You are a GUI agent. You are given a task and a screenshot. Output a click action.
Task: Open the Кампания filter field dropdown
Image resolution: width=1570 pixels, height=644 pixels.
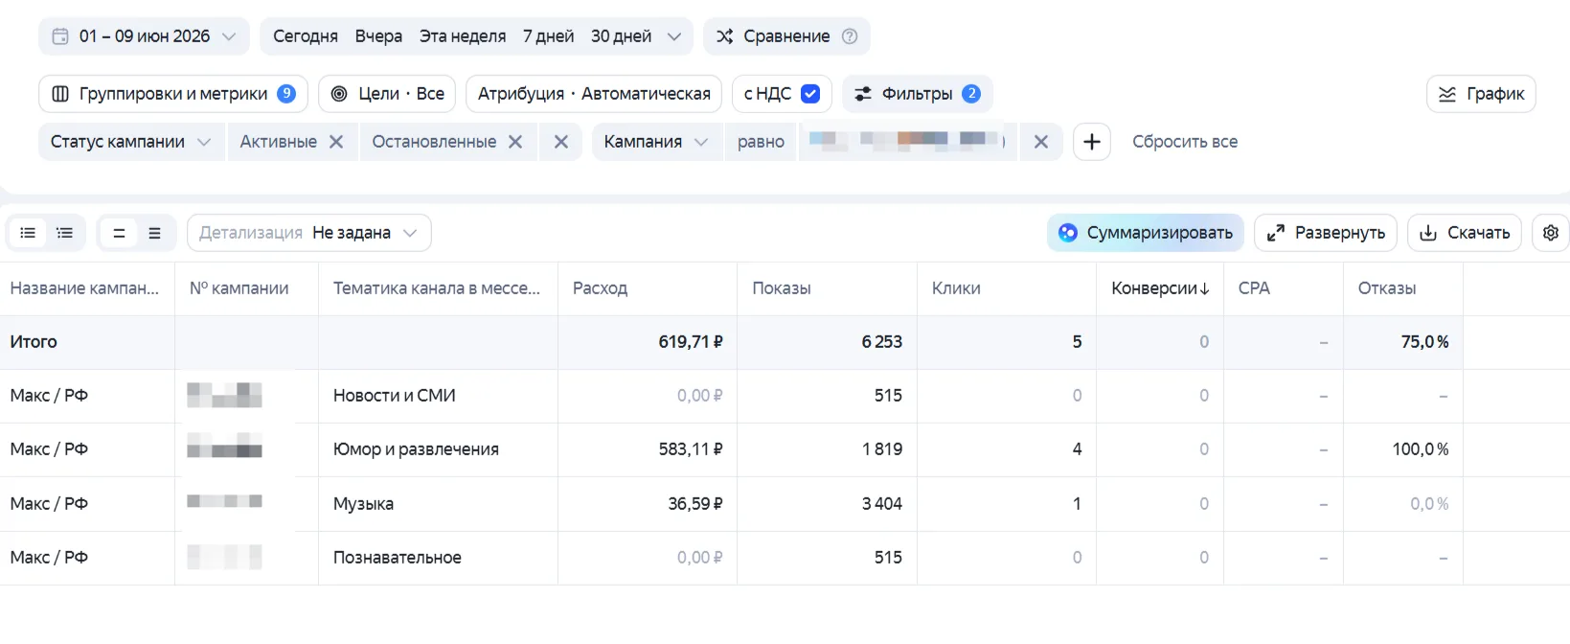coord(656,142)
